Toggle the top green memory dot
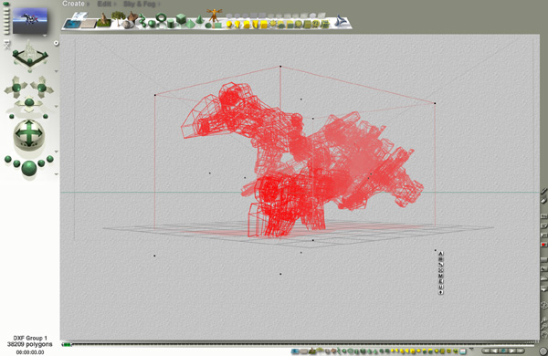 tap(6, 5)
